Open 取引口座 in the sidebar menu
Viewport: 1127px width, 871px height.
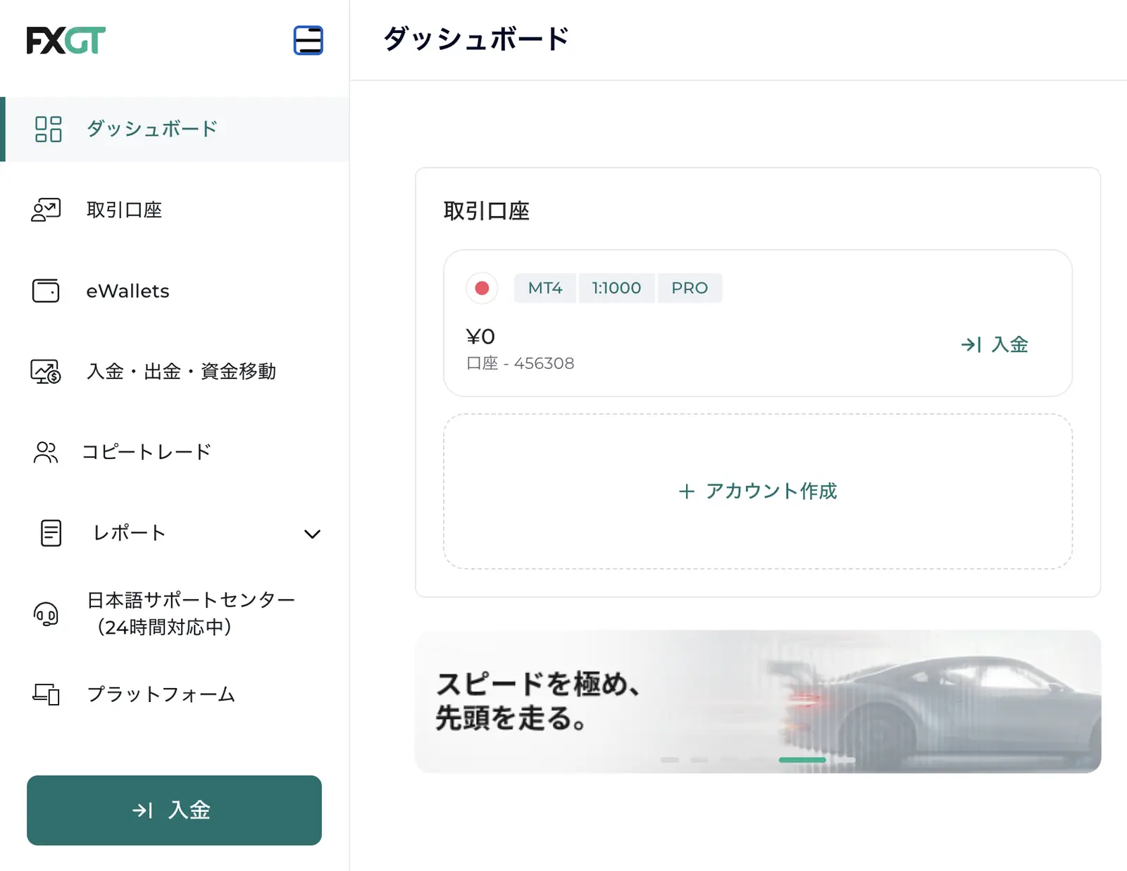(175, 210)
